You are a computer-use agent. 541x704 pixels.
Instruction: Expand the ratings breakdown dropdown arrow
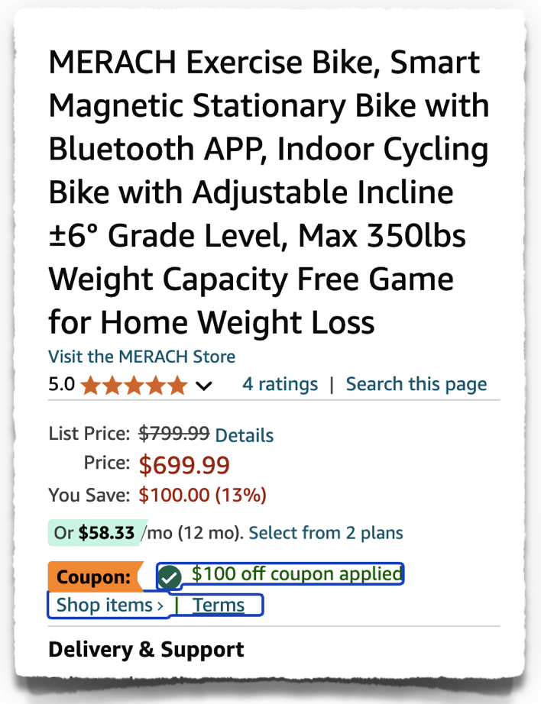(203, 386)
